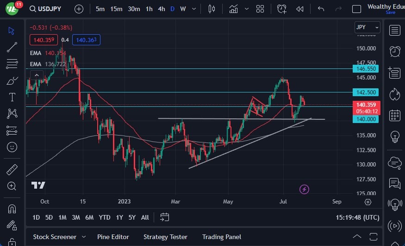Select the trend line drawing tool
This screenshot has width=405, height=246.
coord(12,47)
